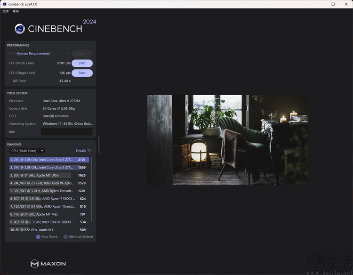Minimize the Cinebench window

pos(320,4)
